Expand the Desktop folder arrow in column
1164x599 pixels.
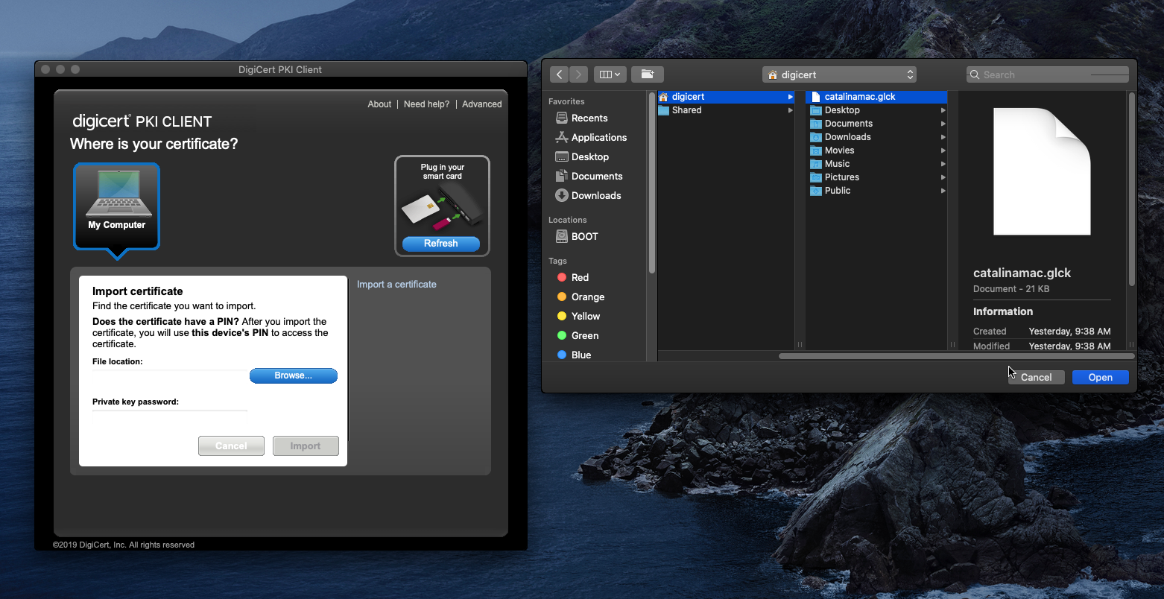[x=943, y=110]
